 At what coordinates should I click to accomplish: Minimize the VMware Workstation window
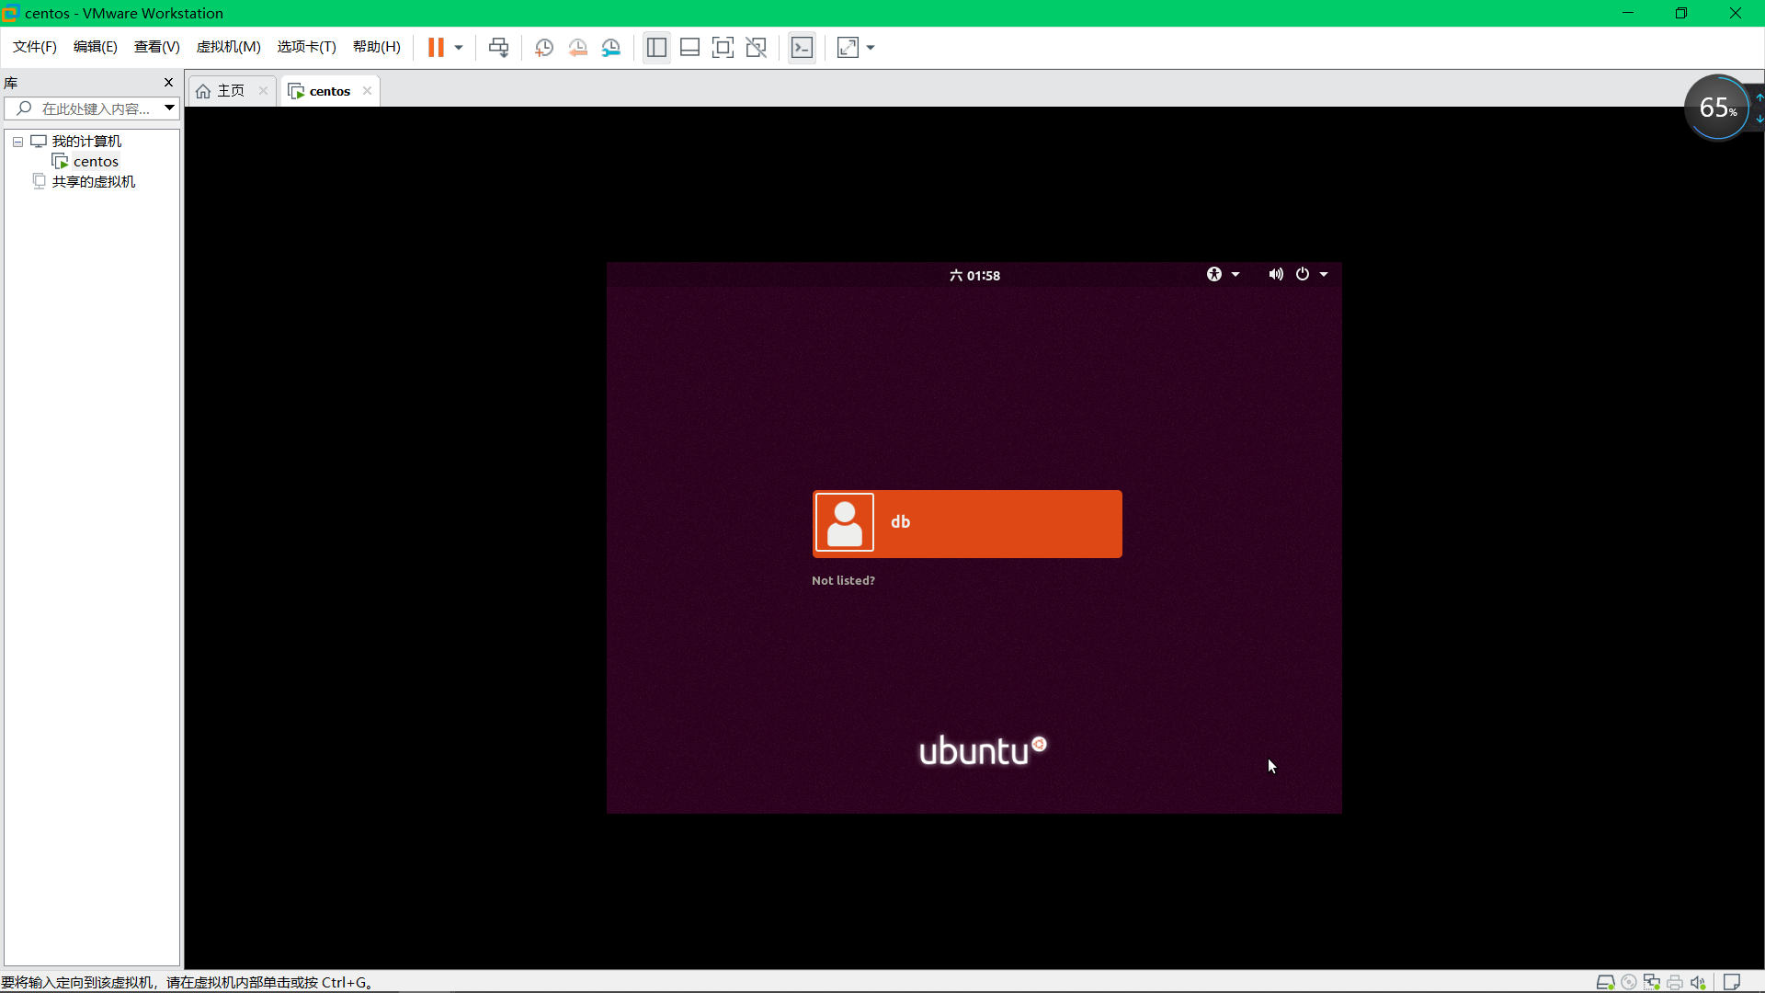1628,13
